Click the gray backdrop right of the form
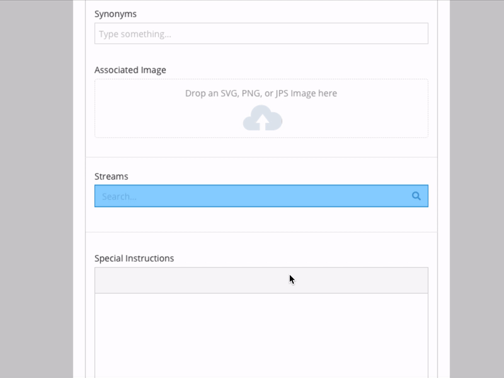Screen dimensions: 504x378 click(476, 189)
